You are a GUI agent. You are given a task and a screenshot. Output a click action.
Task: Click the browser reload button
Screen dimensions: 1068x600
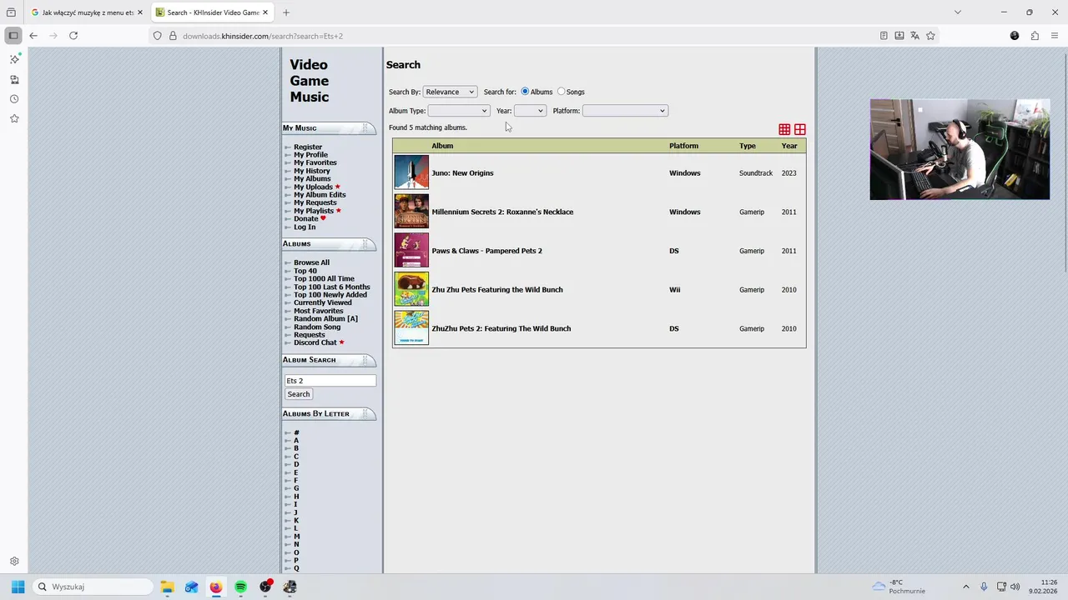pos(73,36)
